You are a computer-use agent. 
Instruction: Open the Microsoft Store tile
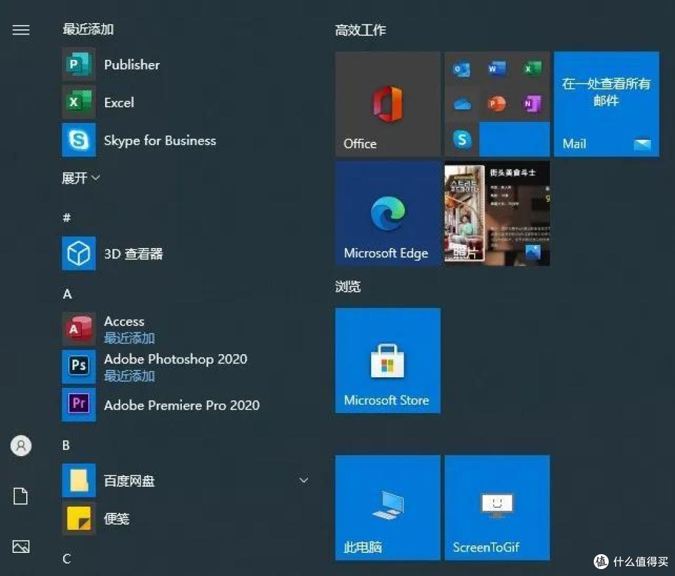point(388,360)
